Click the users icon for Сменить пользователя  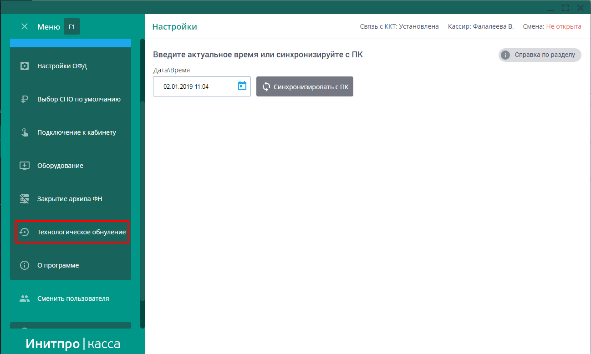25,299
